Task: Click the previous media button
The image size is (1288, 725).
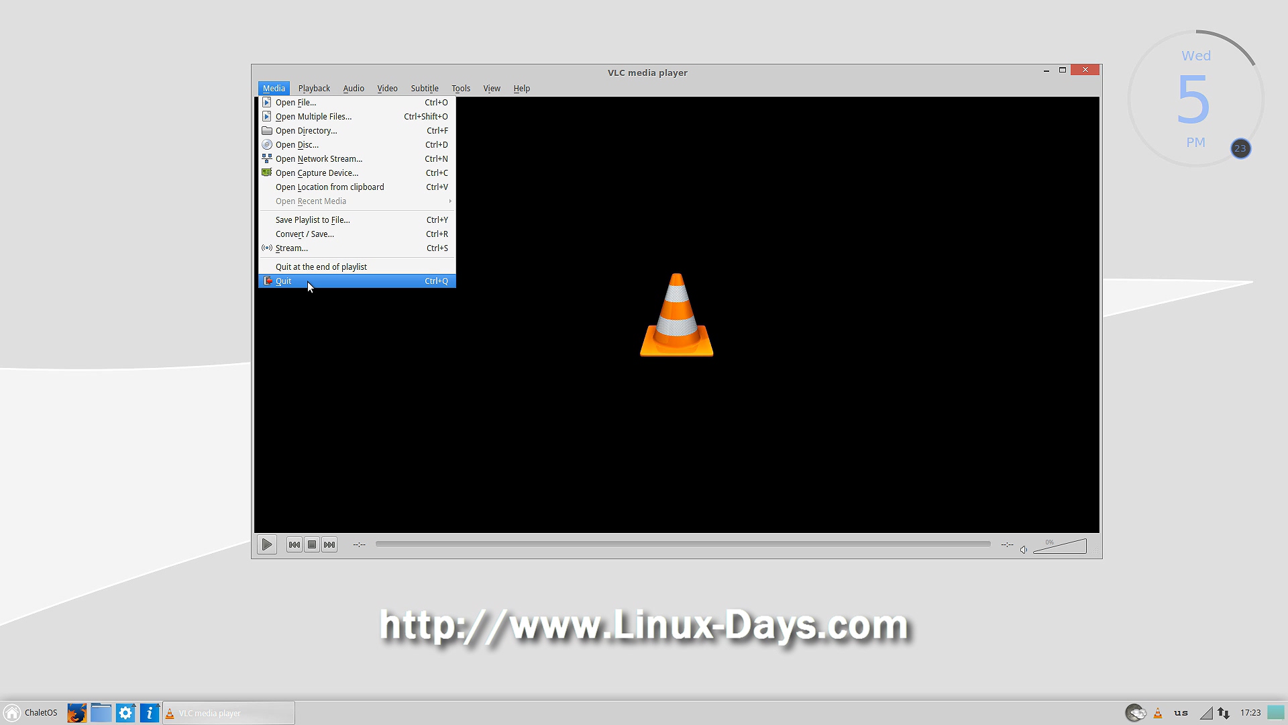Action: click(x=294, y=544)
